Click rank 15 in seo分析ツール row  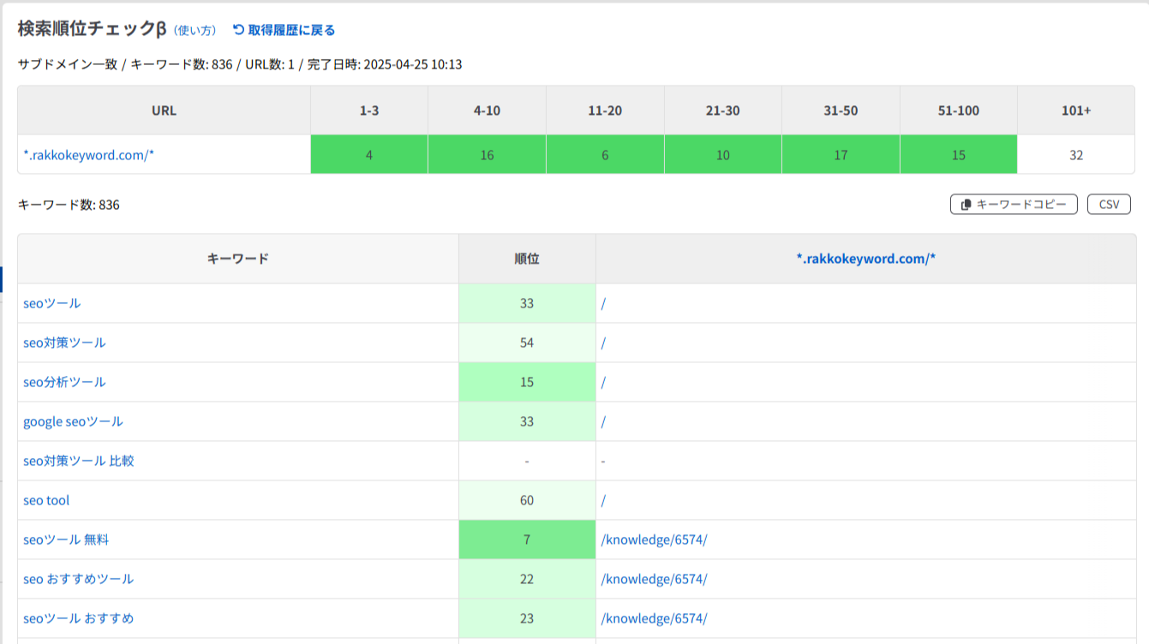tap(527, 382)
